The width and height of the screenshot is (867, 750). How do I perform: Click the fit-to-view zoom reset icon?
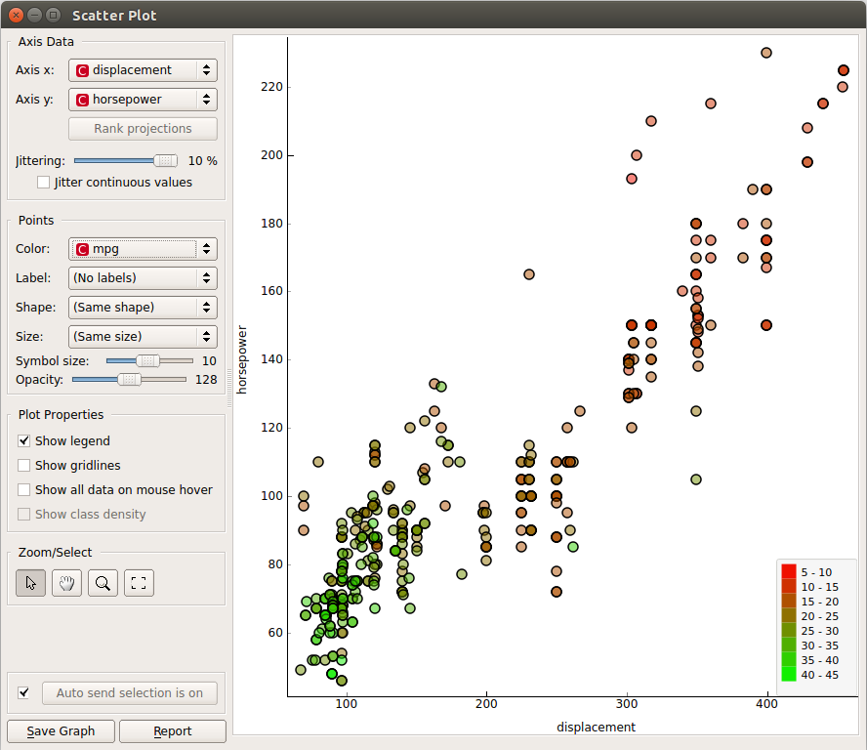point(138,582)
